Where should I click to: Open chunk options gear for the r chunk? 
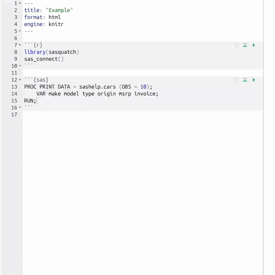pos(236,45)
